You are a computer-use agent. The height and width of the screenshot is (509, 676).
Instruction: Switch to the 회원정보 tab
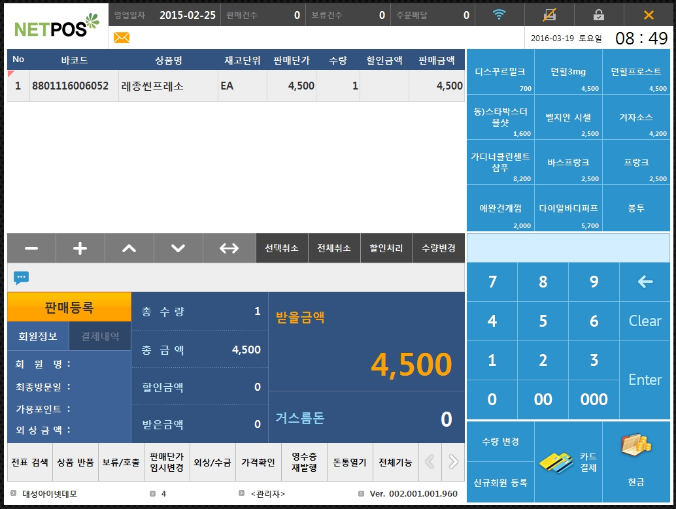tap(38, 337)
